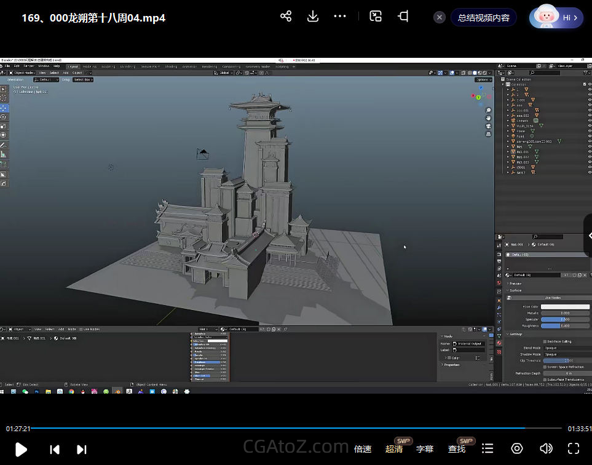Toggle camera view with the camera gizmo
592x465 pixels.
click(x=488, y=125)
